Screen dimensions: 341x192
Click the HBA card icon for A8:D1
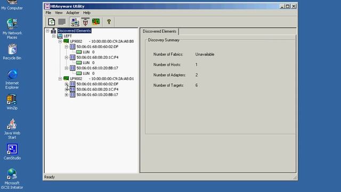click(66, 78)
